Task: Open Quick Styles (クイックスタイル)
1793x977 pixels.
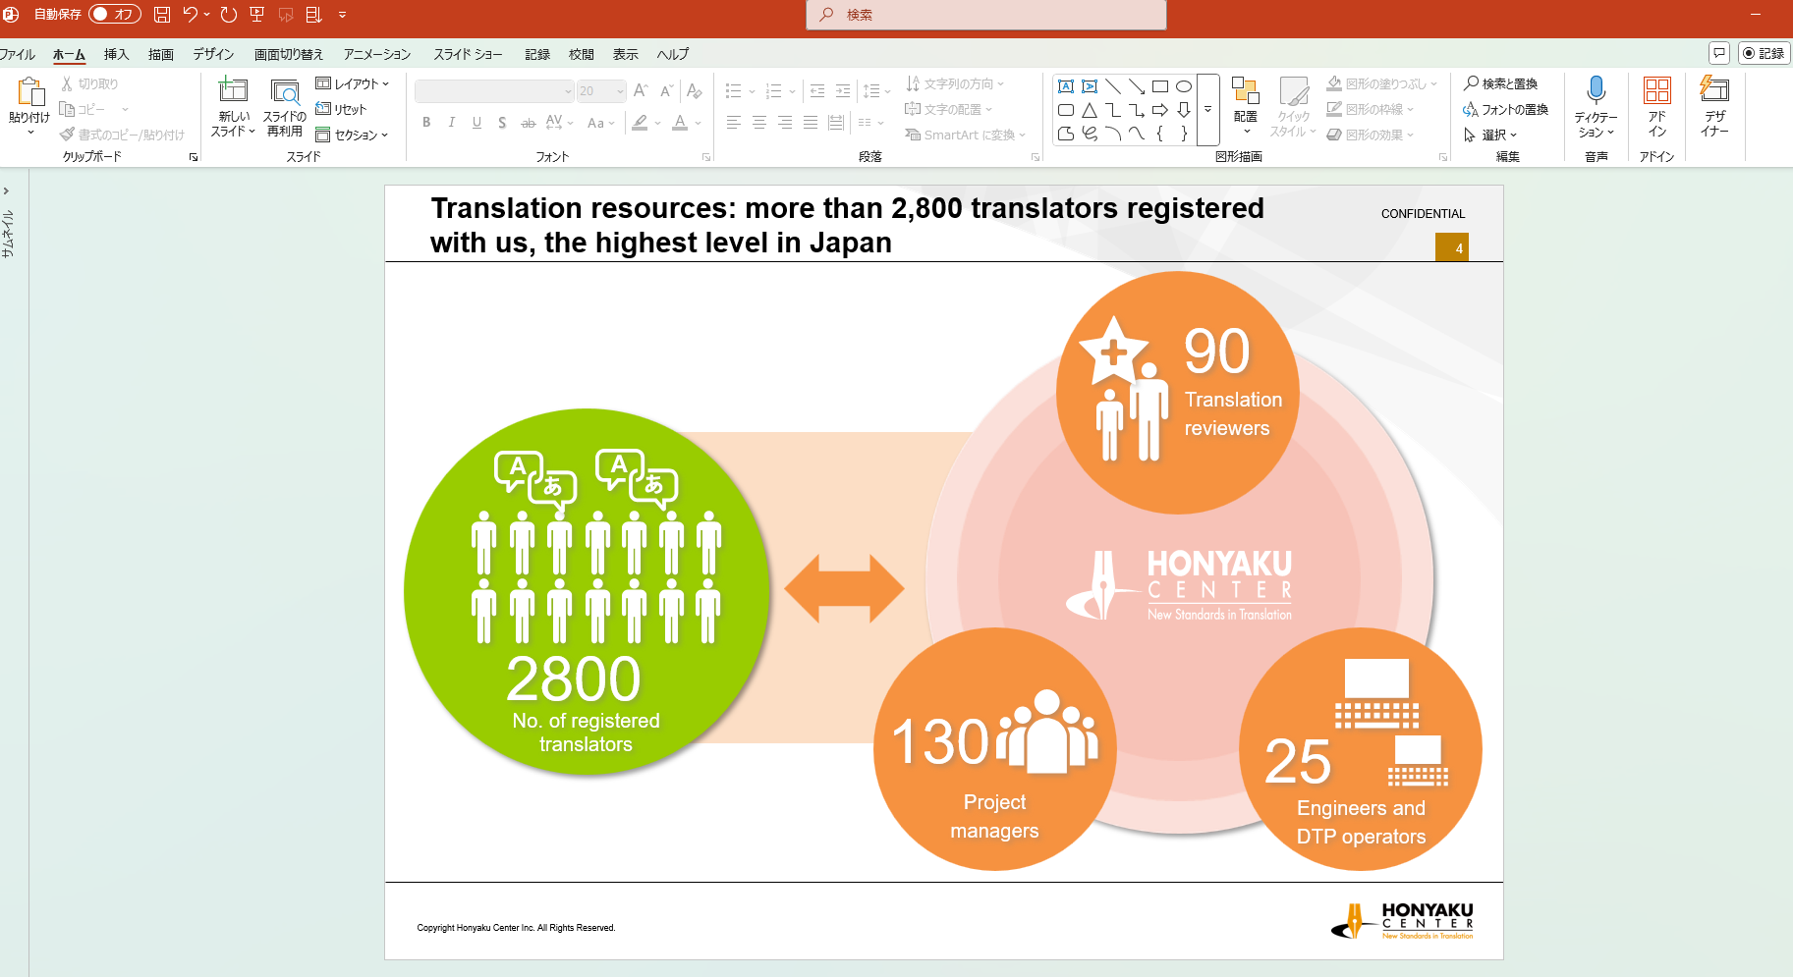Action: coord(1293,106)
